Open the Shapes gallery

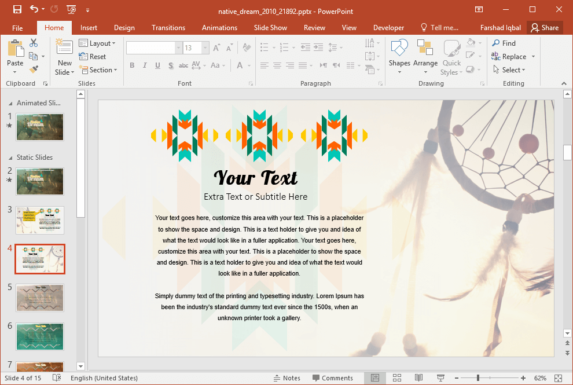pyautogui.click(x=399, y=57)
